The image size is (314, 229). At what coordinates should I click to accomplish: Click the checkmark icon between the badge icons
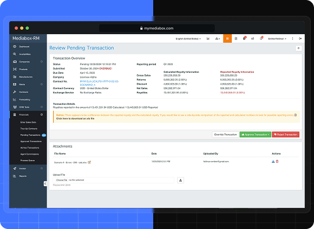pos(252,39)
